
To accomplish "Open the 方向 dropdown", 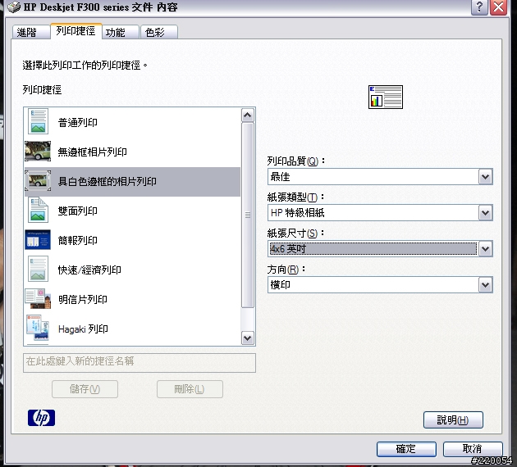I will [x=485, y=284].
